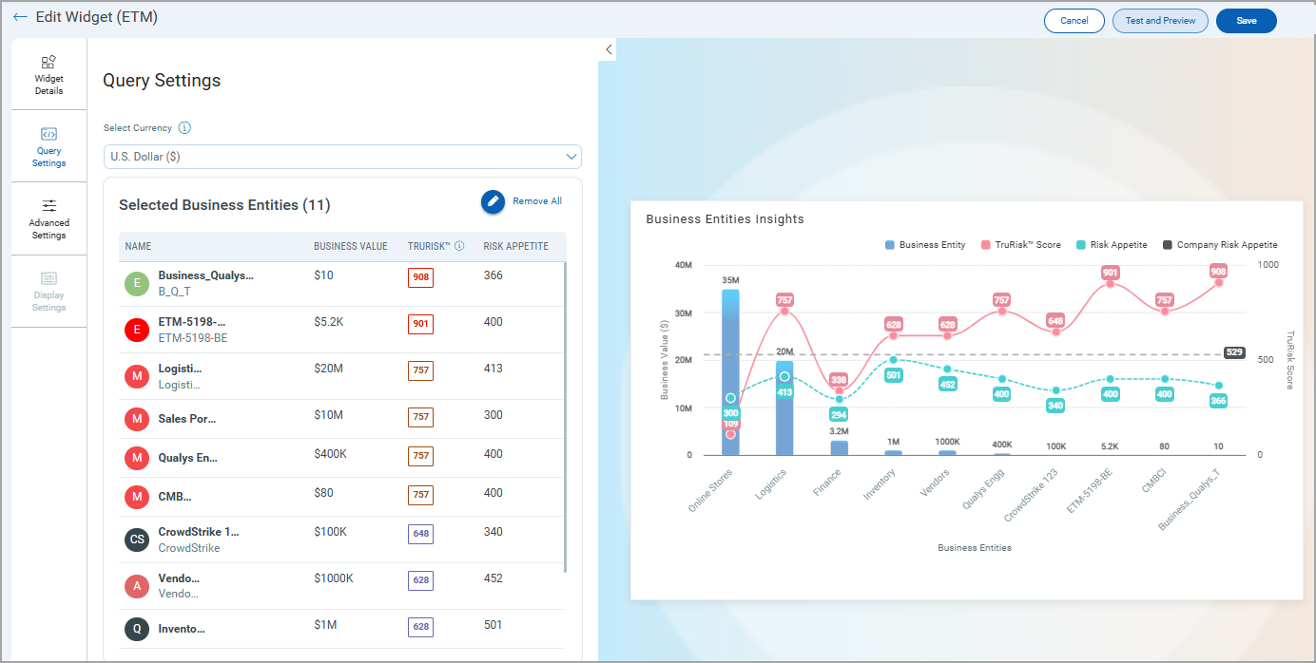Viewport: 1316px width, 663px height.
Task: Click the Save button
Action: coord(1247,21)
